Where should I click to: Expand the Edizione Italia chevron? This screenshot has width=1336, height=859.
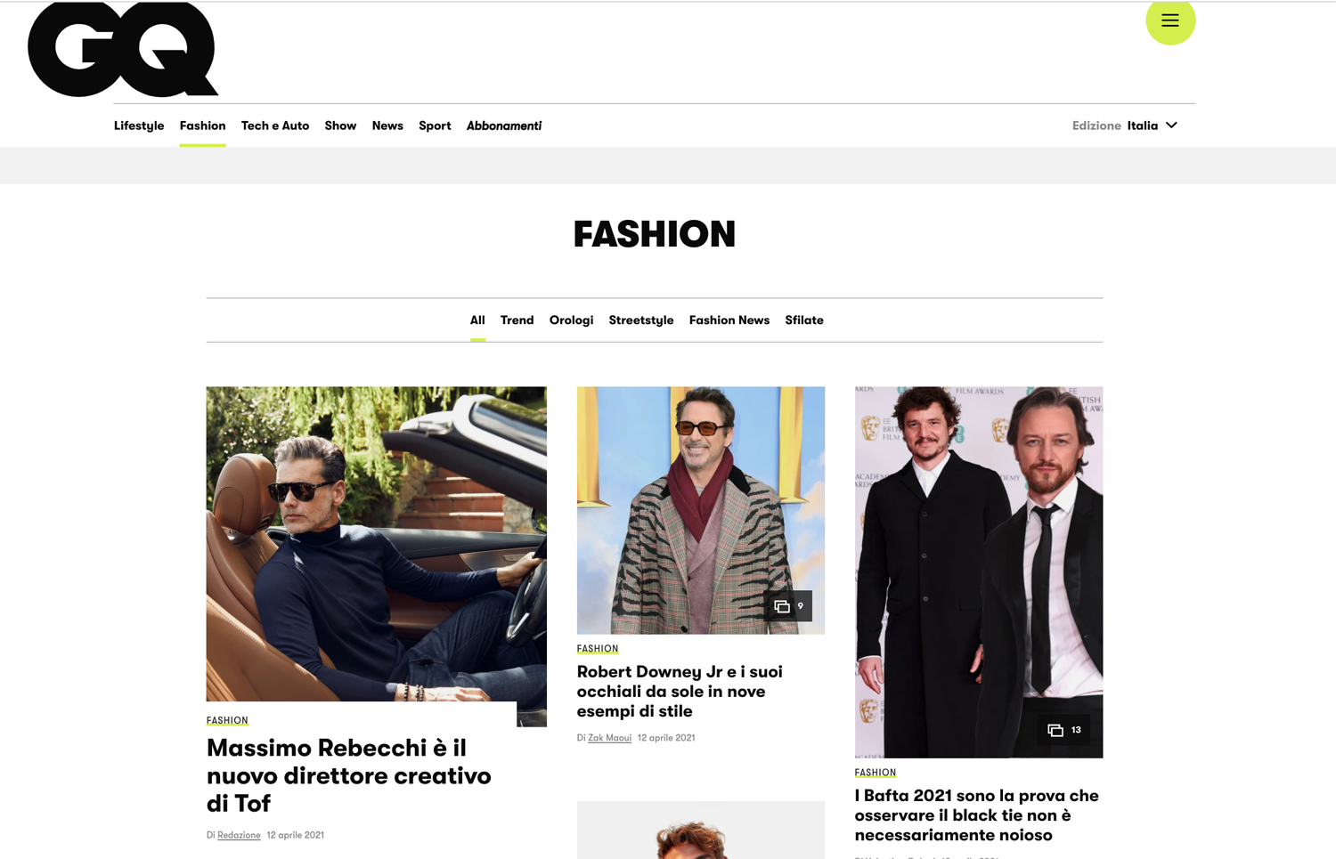click(x=1171, y=126)
